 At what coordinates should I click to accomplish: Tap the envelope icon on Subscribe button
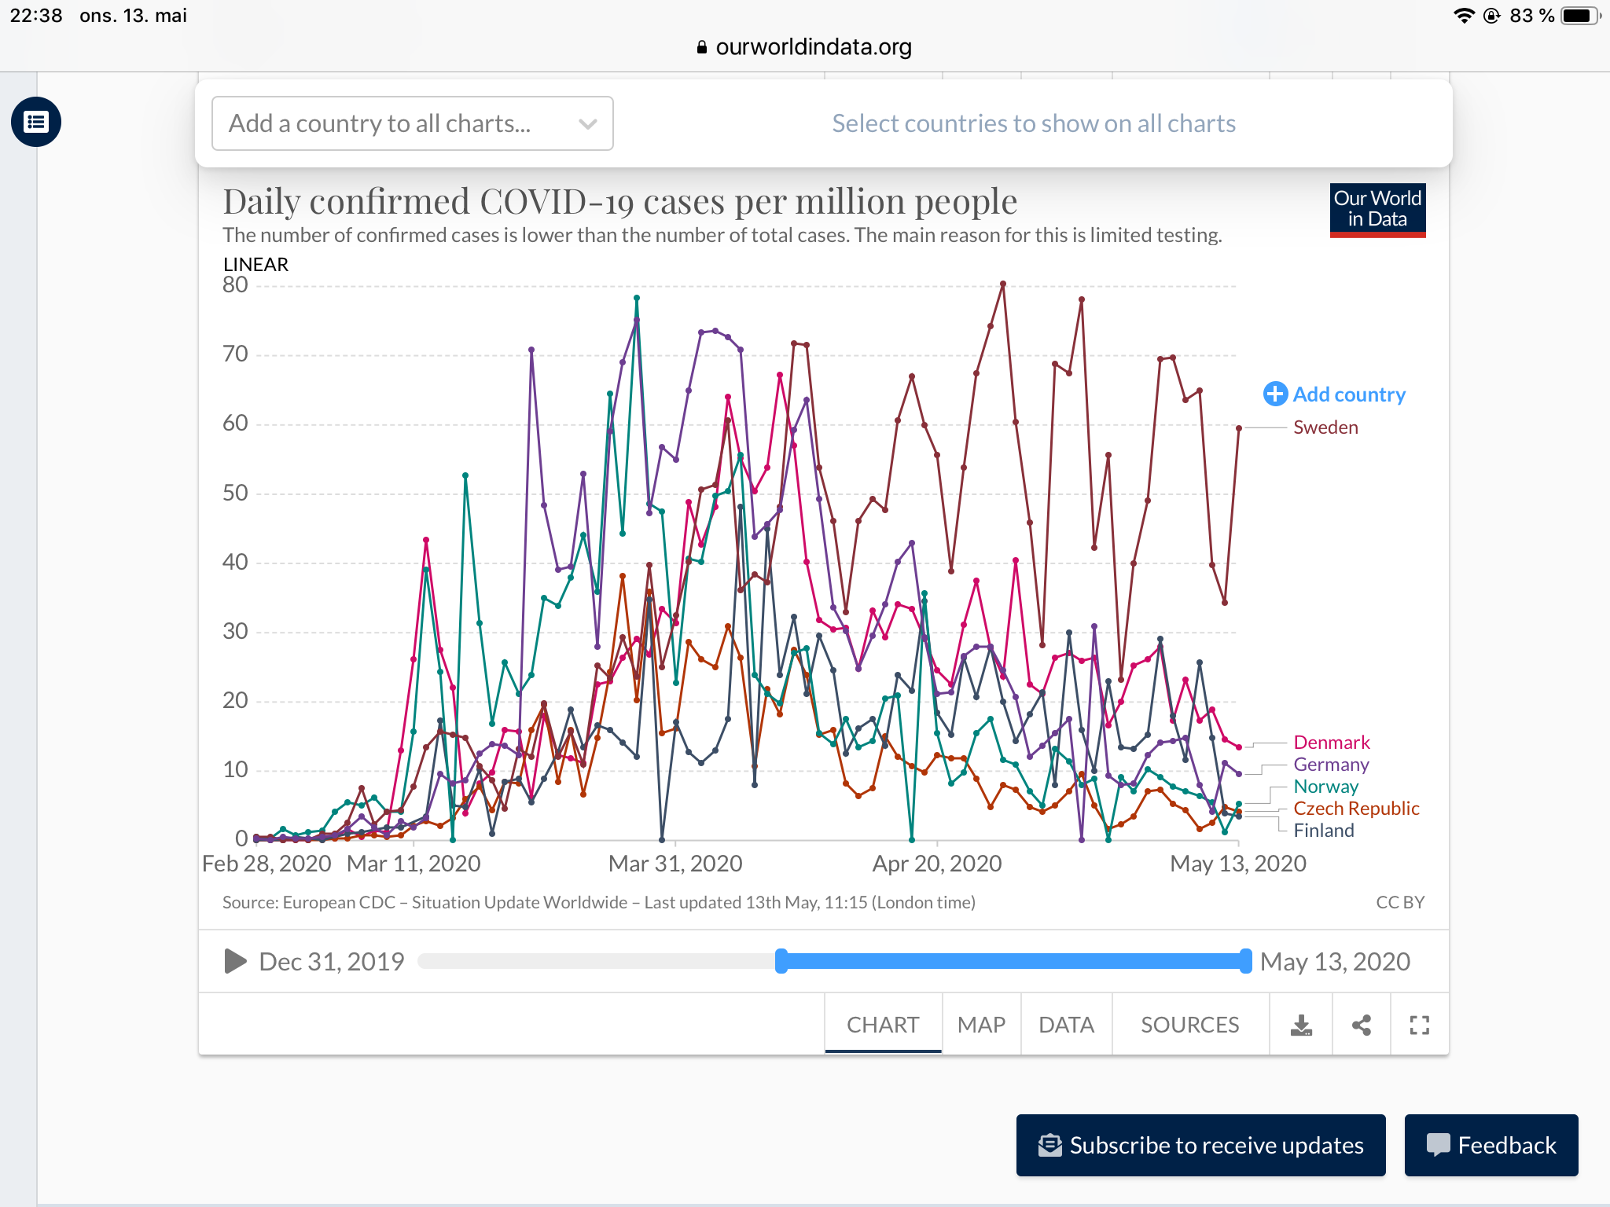coord(1049,1145)
